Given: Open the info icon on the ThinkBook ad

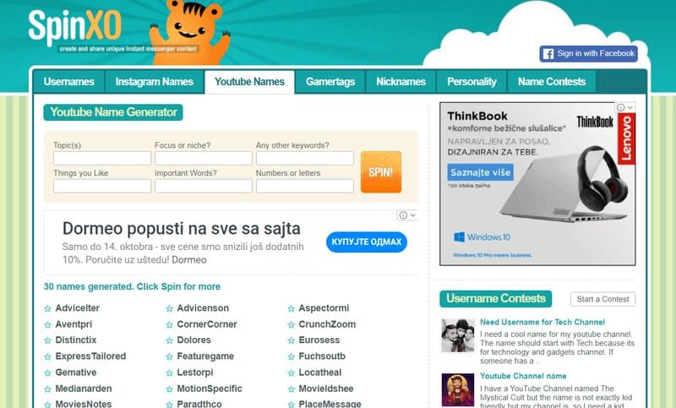Looking at the screenshot, I should coord(620,107).
